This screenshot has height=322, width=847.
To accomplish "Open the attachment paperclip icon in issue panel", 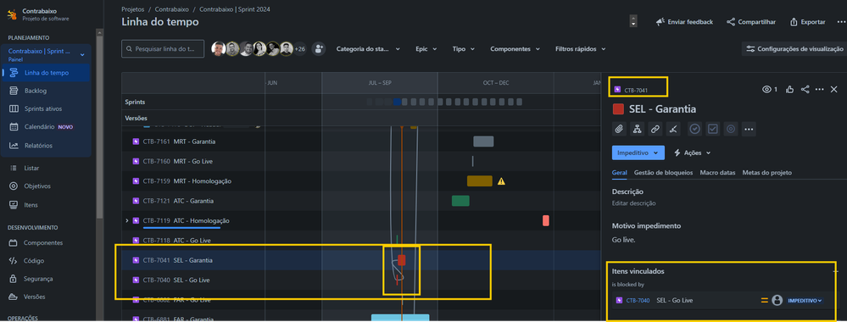I will tap(619, 129).
